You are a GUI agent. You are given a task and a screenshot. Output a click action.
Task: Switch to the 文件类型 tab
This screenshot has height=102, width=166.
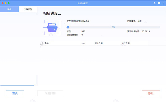pyautogui.click(x=28, y=9)
